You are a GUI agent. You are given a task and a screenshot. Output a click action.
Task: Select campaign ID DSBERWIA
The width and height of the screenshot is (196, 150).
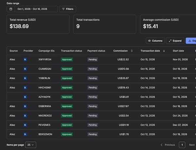[x=45, y=106]
